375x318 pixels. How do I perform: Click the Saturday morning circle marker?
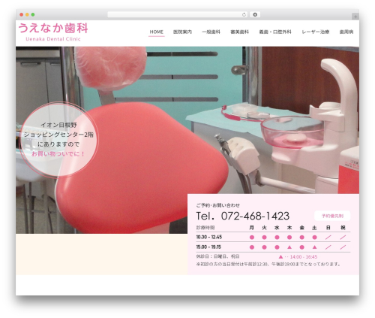coord(314,238)
